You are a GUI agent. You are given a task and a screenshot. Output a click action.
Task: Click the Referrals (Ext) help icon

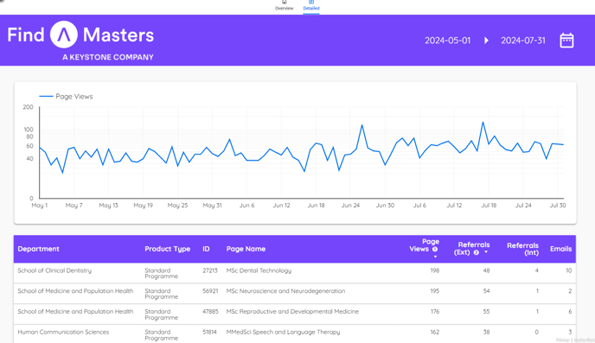[x=477, y=252]
